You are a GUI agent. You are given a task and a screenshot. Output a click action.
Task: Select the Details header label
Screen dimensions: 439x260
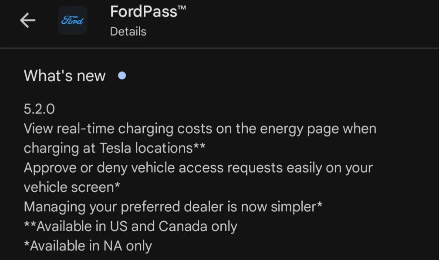(x=128, y=31)
